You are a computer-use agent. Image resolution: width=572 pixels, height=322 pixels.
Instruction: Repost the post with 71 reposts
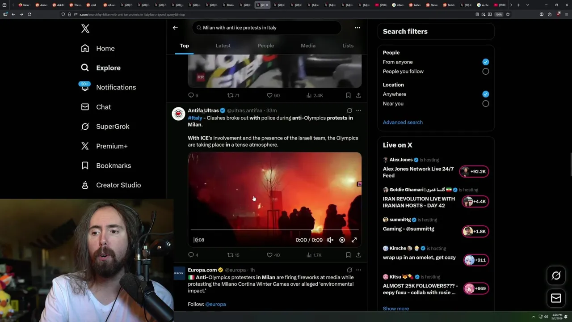coord(233,95)
